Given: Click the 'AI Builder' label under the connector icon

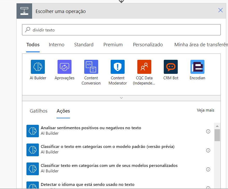Looking at the screenshot, I should [38, 78].
